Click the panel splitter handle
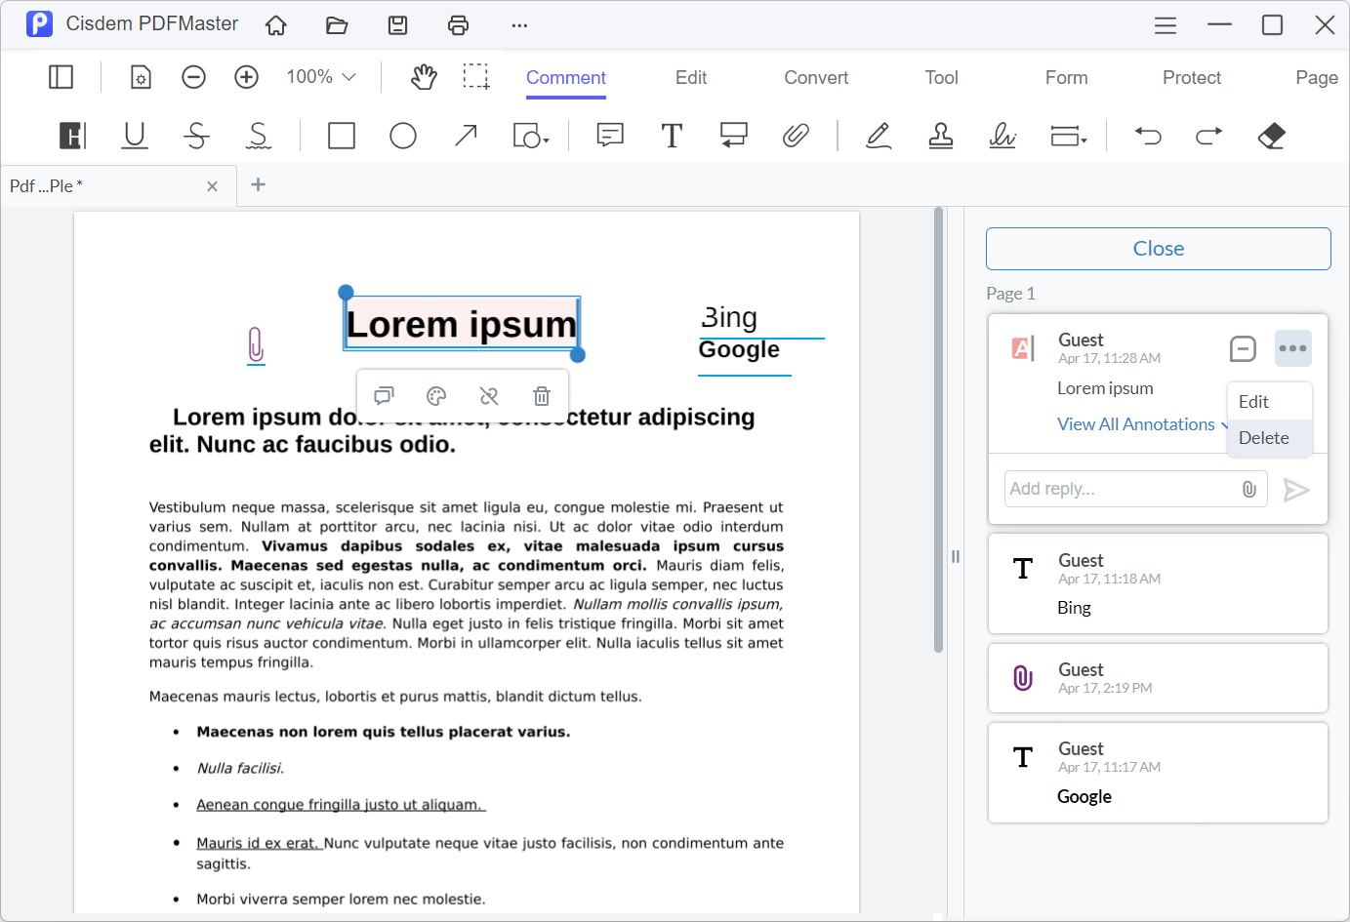1350x922 pixels. click(x=956, y=556)
